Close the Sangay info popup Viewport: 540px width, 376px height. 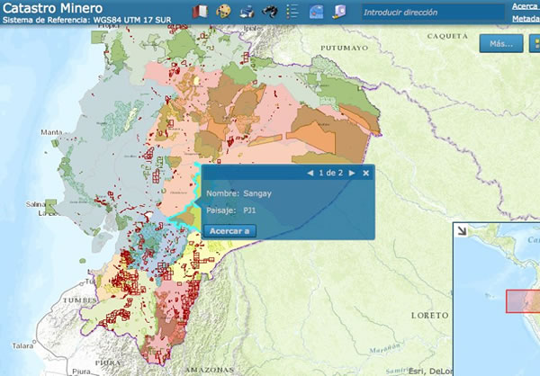(x=366, y=173)
